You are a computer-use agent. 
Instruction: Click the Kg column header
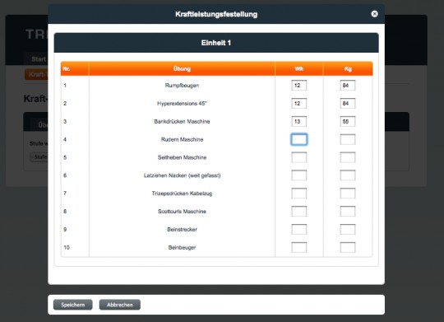(348, 68)
